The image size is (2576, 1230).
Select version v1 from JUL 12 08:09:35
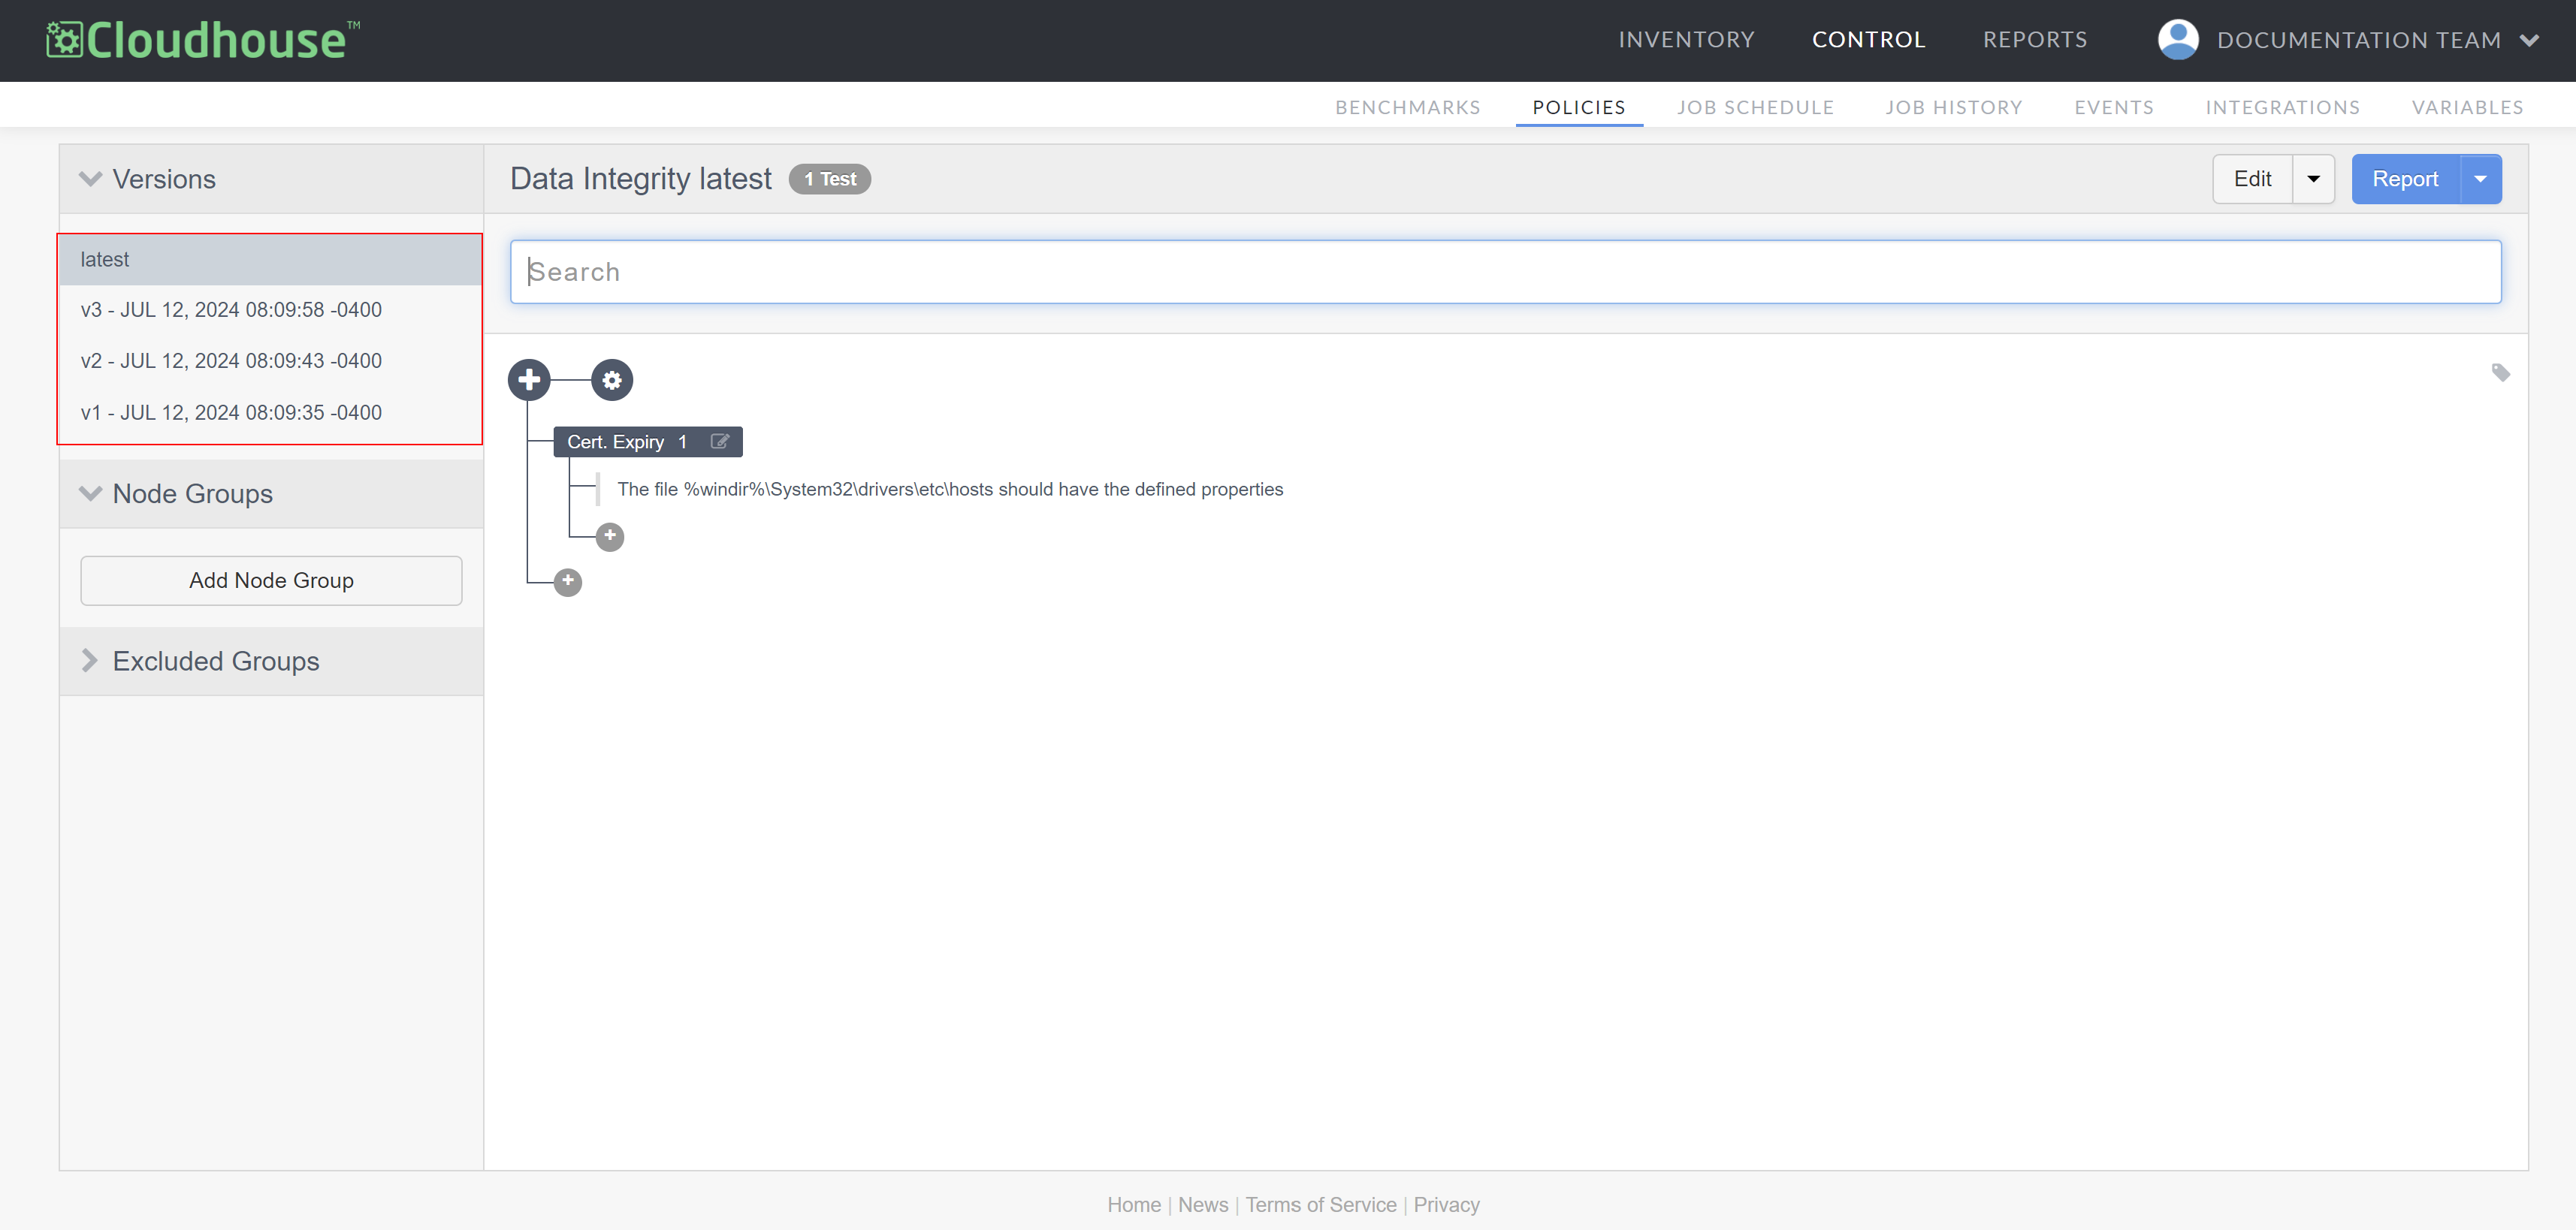(270, 413)
